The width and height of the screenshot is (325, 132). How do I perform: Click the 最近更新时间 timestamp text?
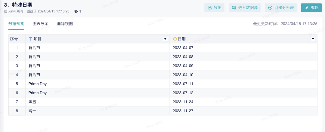[x=285, y=24]
